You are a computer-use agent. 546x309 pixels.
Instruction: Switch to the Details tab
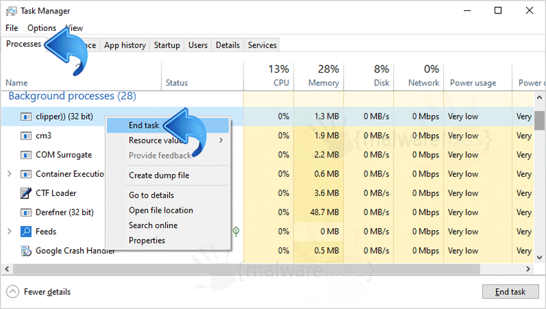click(x=228, y=45)
